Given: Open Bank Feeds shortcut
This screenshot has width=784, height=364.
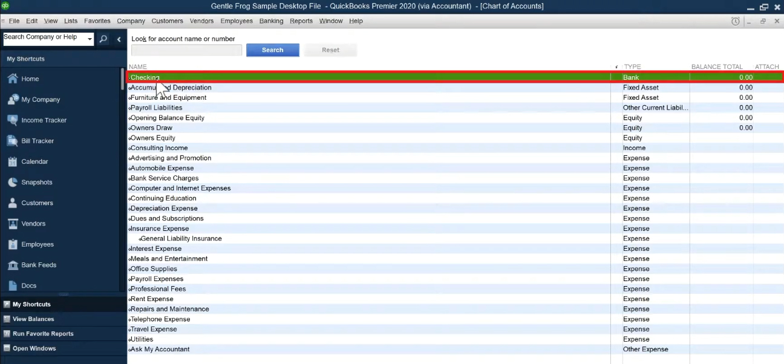Looking at the screenshot, I should [39, 265].
